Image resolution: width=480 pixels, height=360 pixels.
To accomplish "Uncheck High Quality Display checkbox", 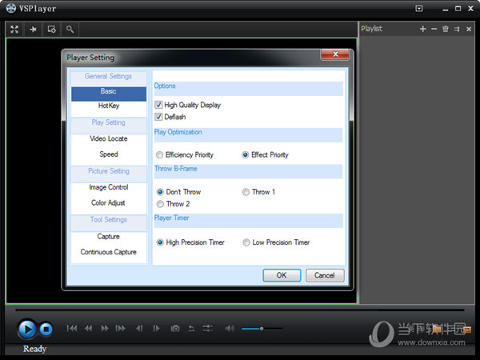I will 159,105.
